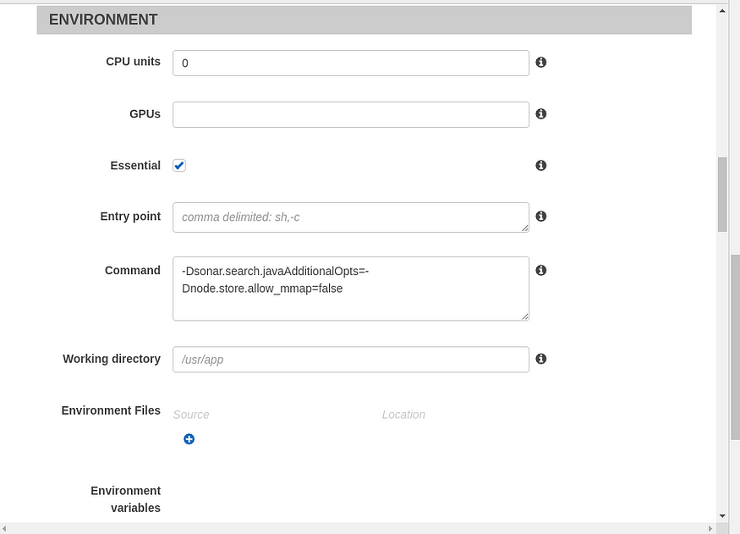Add an environment file with plus icon
Image resolution: width=740 pixels, height=534 pixels.
[x=189, y=439]
